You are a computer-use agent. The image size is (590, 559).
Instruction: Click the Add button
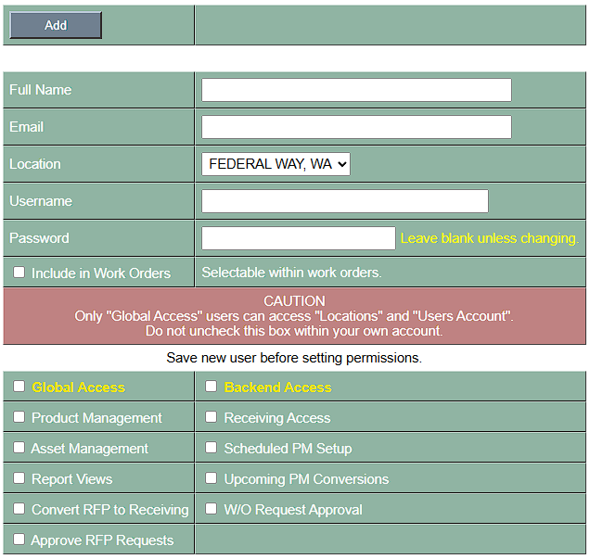(x=56, y=25)
